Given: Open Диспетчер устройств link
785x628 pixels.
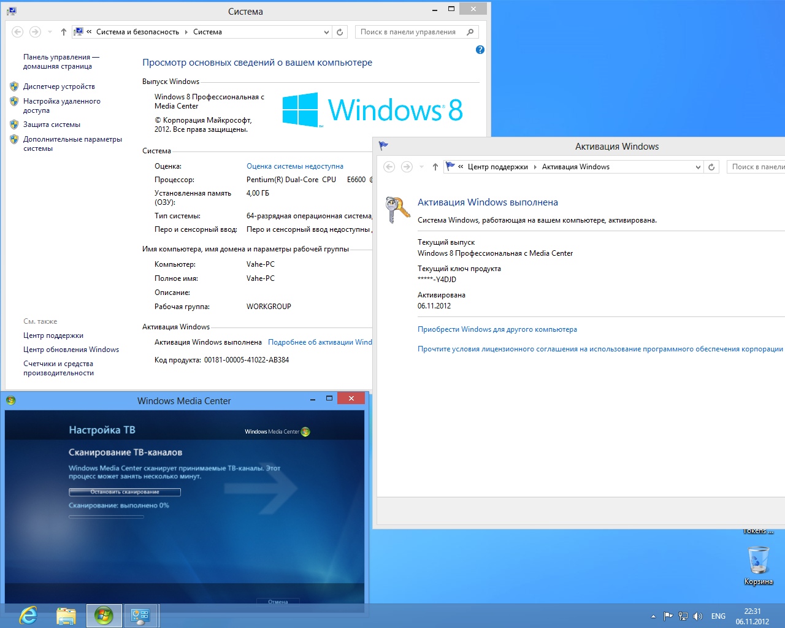Looking at the screenshot, I should pyautogui.click(x=59, y=86).
